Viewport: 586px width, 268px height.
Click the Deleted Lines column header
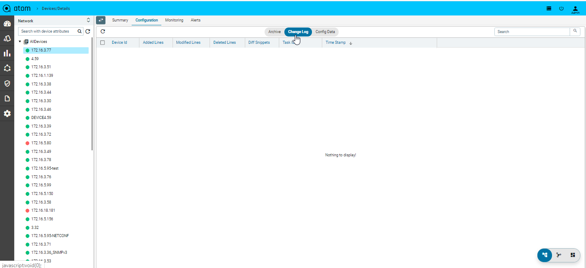point(225,43)
